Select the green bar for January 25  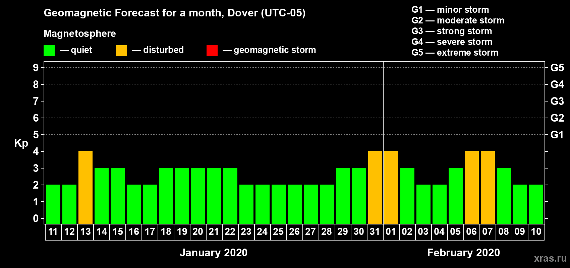[x=279, y=204]
